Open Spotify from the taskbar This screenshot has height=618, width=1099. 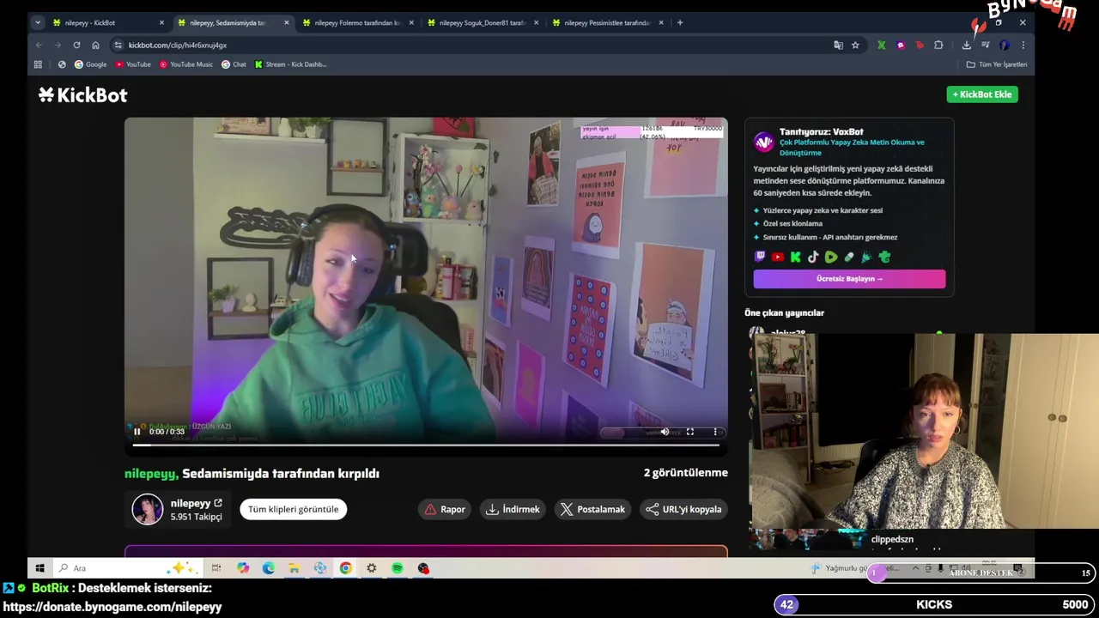click(x=398, y=568)
